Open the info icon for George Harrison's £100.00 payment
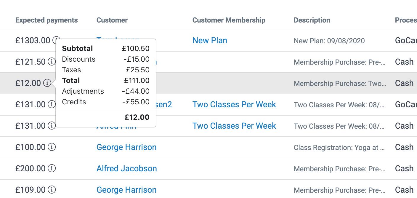Screen dimensions: 417x198 [x=52, y=147]
